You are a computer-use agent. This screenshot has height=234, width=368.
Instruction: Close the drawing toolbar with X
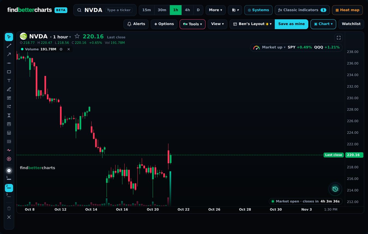(x=9, y=217)
